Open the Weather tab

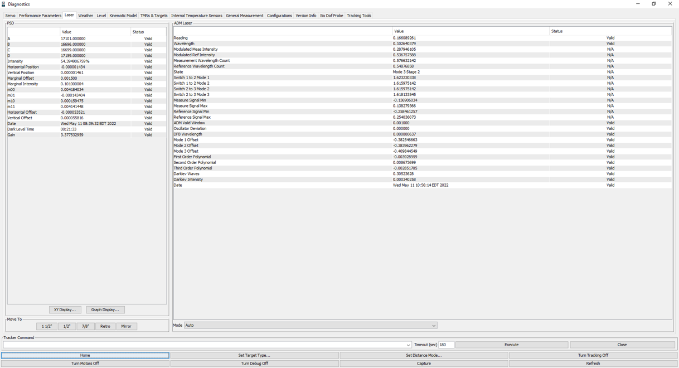pyautogui.click(x=85, y=16)
